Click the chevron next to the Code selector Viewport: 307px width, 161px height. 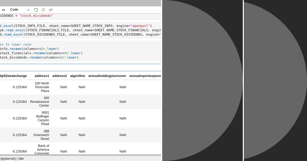point(28,9)
